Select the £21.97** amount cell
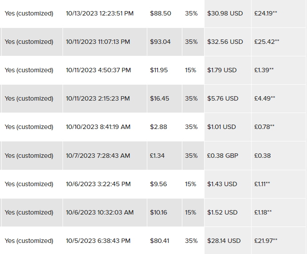Screen dimensions: 307x254 [266, 241]
